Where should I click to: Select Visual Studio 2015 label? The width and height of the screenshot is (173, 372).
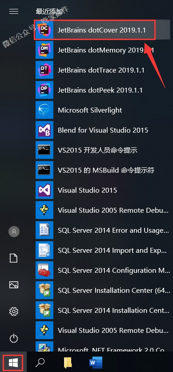[x=88, y=190]
